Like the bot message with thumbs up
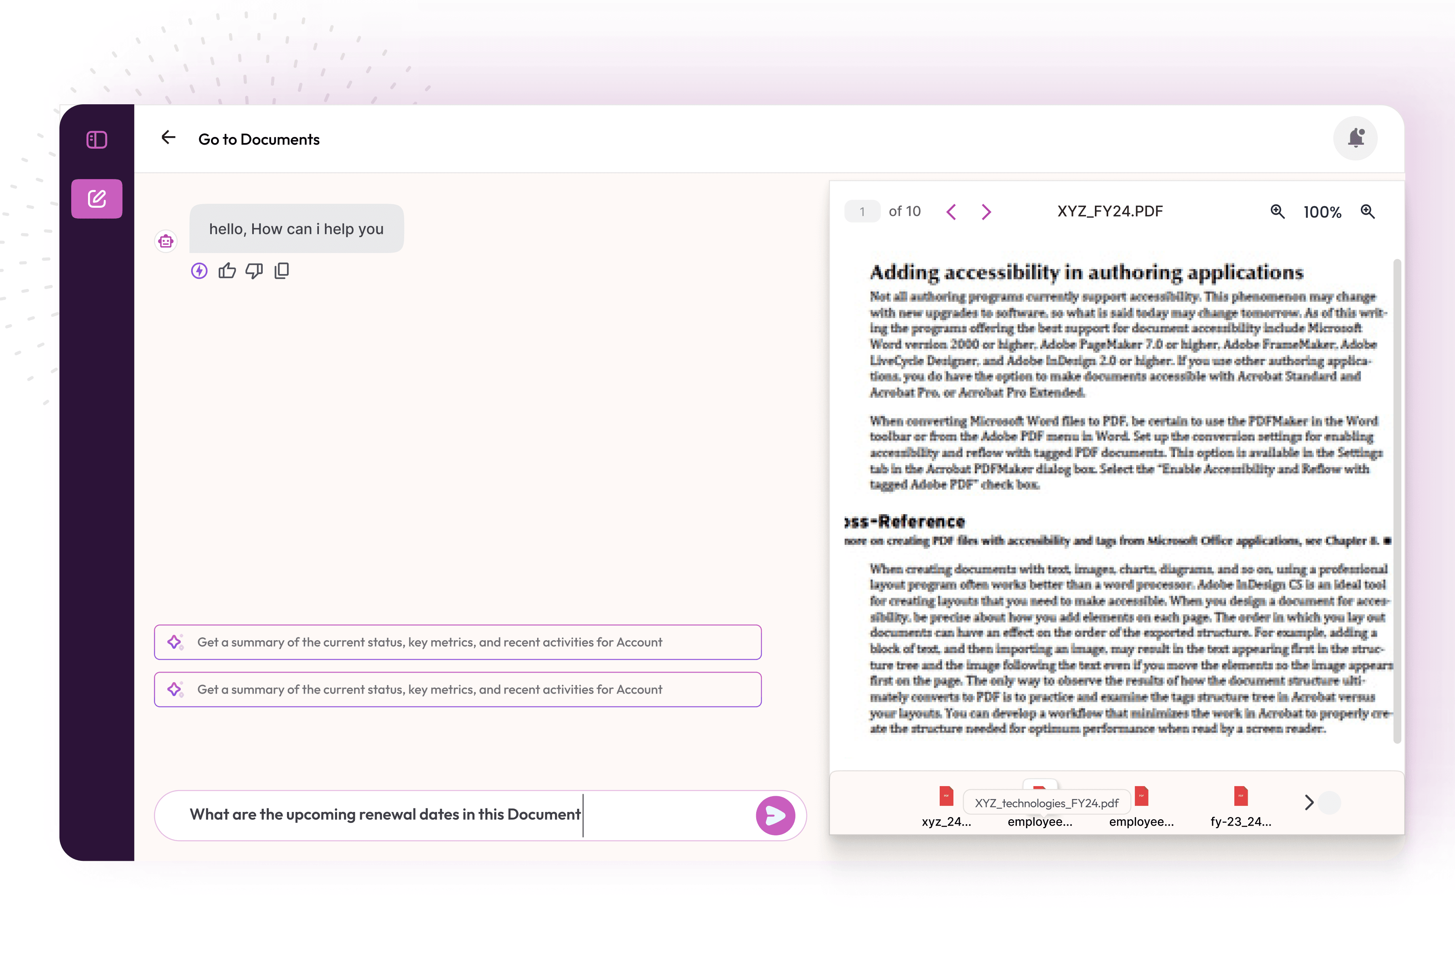Screen dimensions: 1455x970 click(227, 271)
